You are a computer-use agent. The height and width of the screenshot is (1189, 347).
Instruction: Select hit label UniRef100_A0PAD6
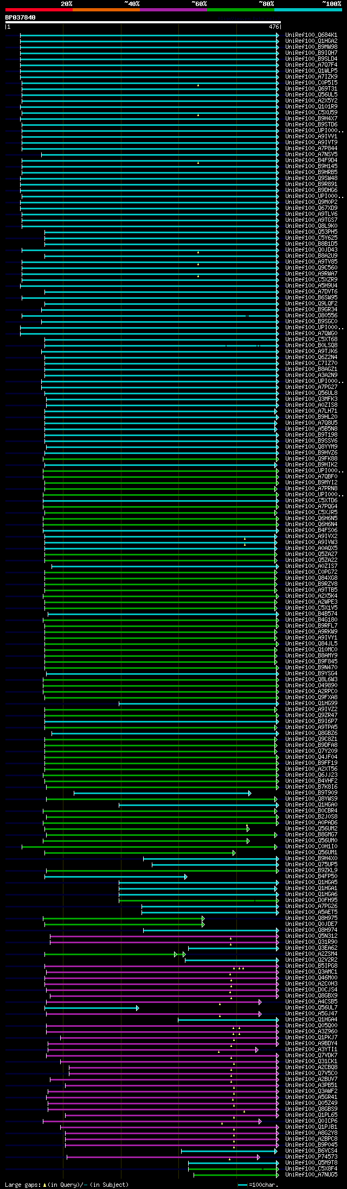click(x=311, y=822)
